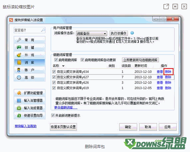This screenshot has height=152, width=190.
Task: Close the image viewer overlay
Action: pos(184,6)
